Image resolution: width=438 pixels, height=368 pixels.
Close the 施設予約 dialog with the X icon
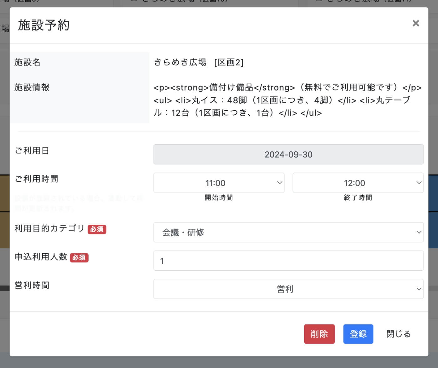tap(415, 23)
